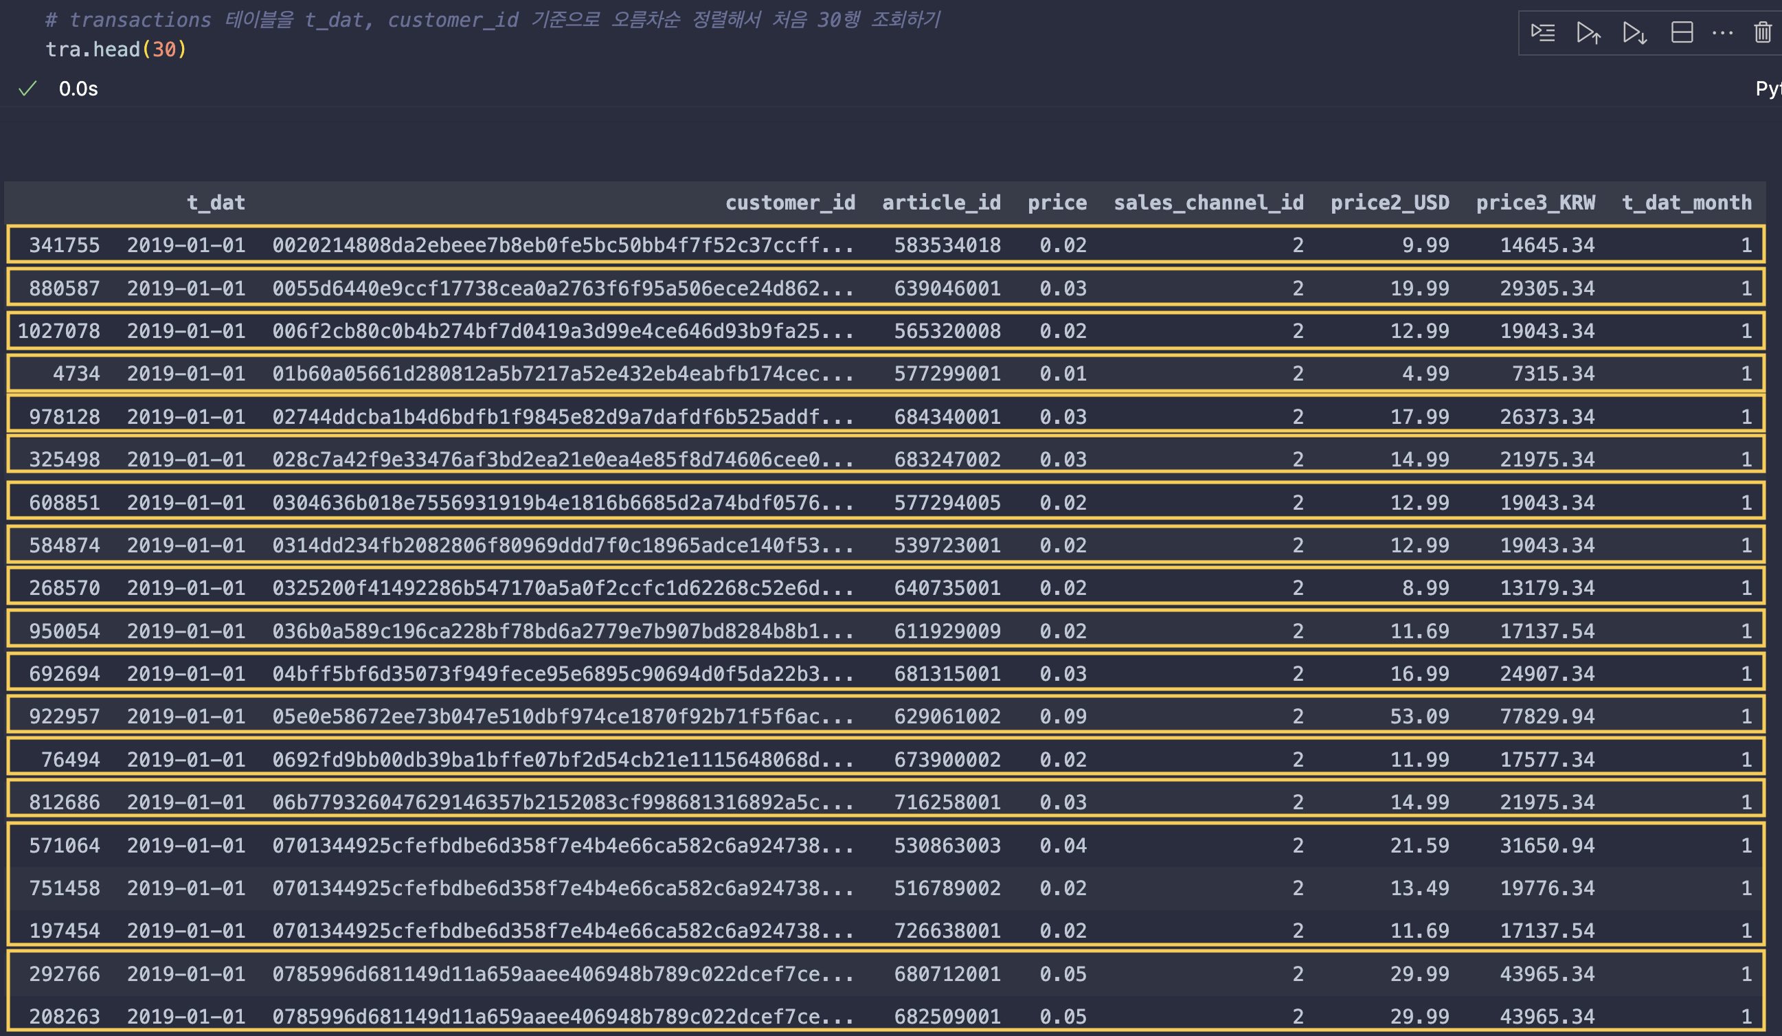Select row with index 341755
The height and width of the screenshot is (1036, 1782).
click(x=65, y=245)
